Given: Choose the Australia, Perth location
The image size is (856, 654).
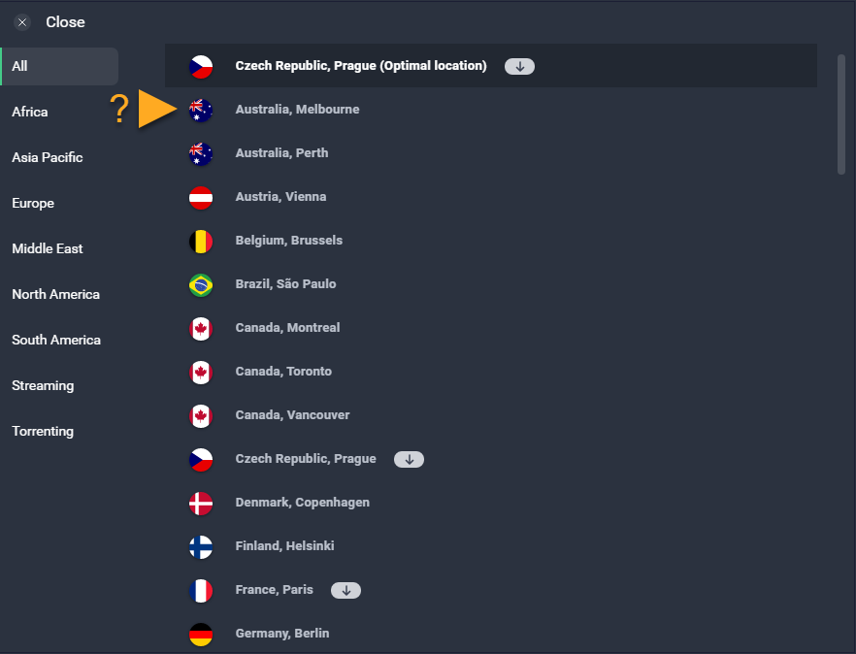Looking at the screenshot, I should point(281,153).
